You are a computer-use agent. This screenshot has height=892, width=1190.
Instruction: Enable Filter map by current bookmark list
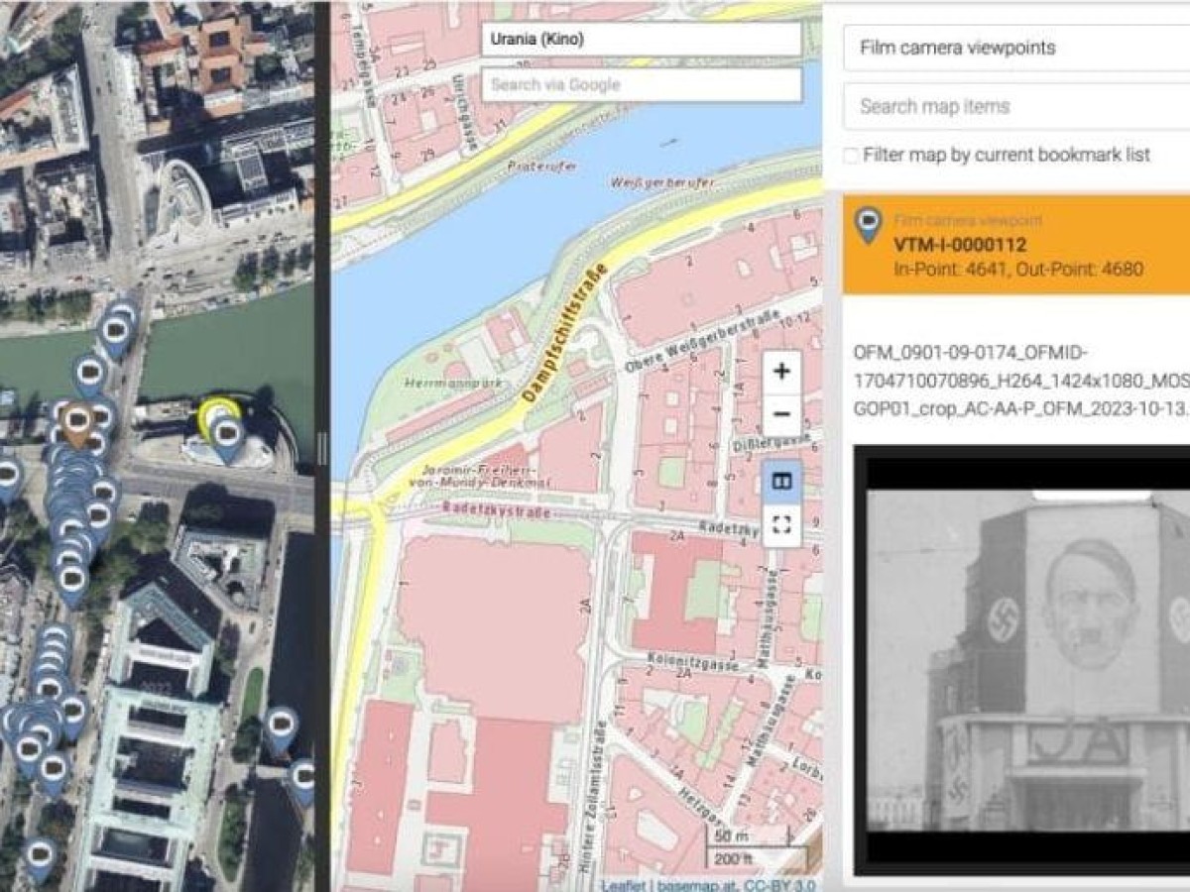click(851, 156)
